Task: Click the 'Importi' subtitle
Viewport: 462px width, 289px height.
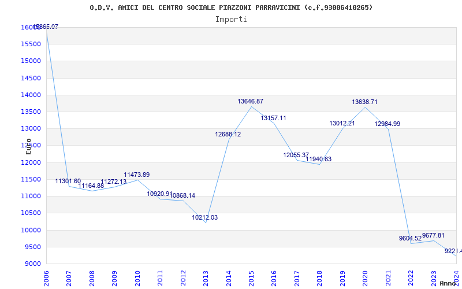Action: click(231, 20)
